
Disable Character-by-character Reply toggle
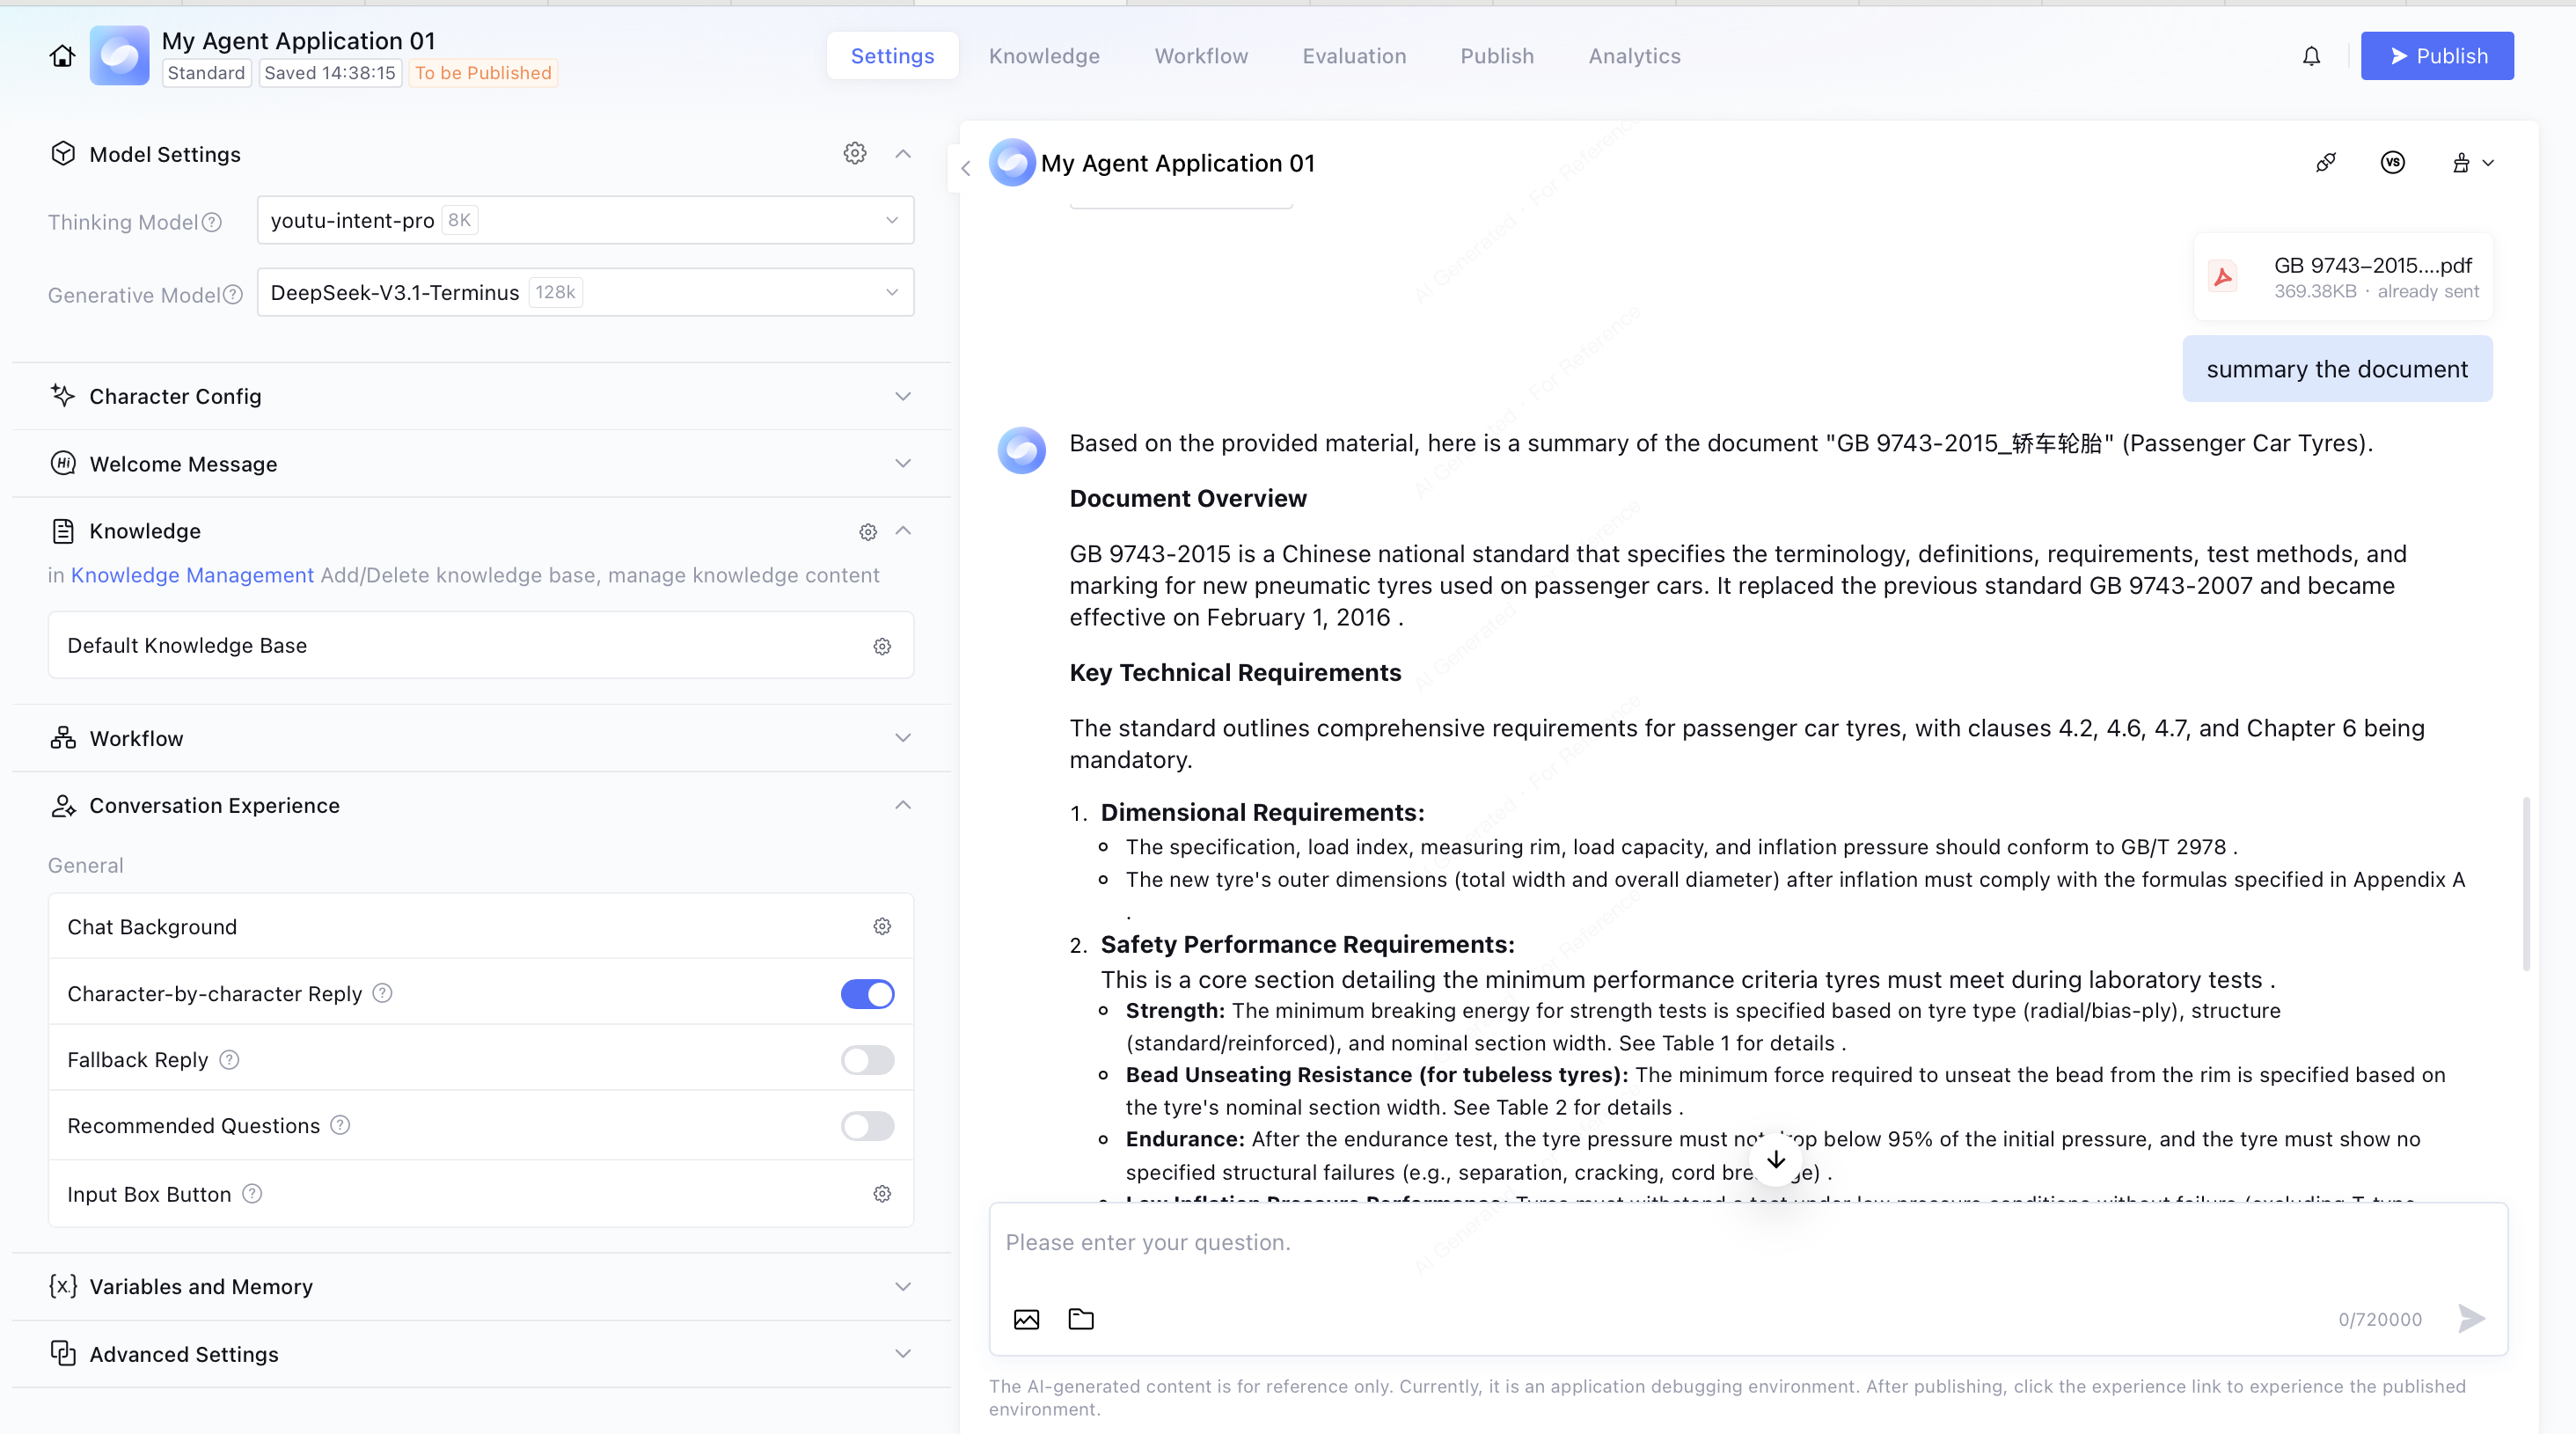tap(867, 994)
